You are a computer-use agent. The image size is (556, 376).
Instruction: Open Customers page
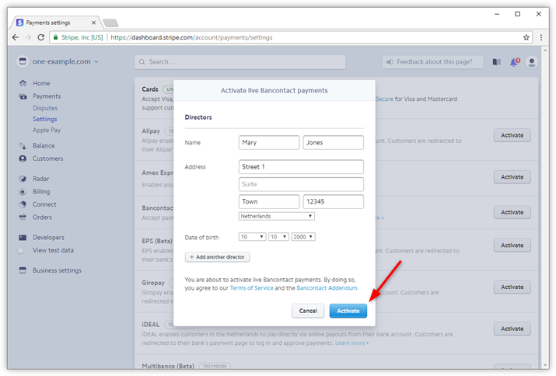[x=48, y=158]
